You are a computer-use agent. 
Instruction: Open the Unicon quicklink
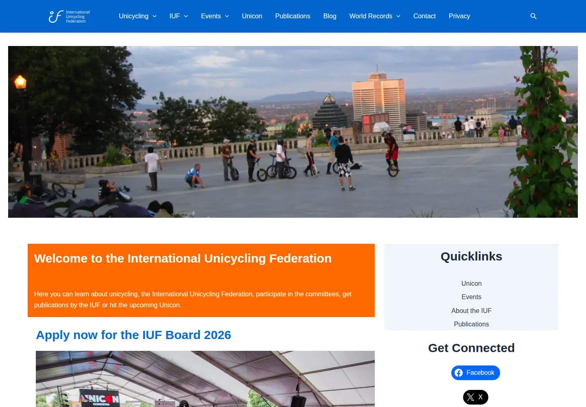(x=471, y=283)
